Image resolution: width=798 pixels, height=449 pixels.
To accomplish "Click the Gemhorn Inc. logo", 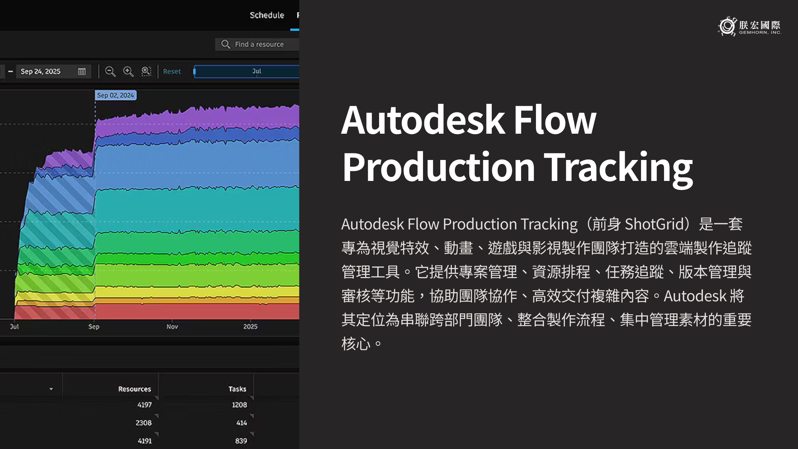I will coord(749,27).
